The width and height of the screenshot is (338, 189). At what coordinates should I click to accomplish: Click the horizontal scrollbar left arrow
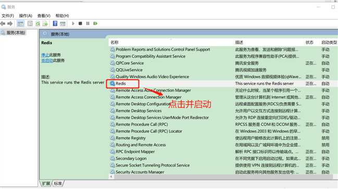pos(111,177)
